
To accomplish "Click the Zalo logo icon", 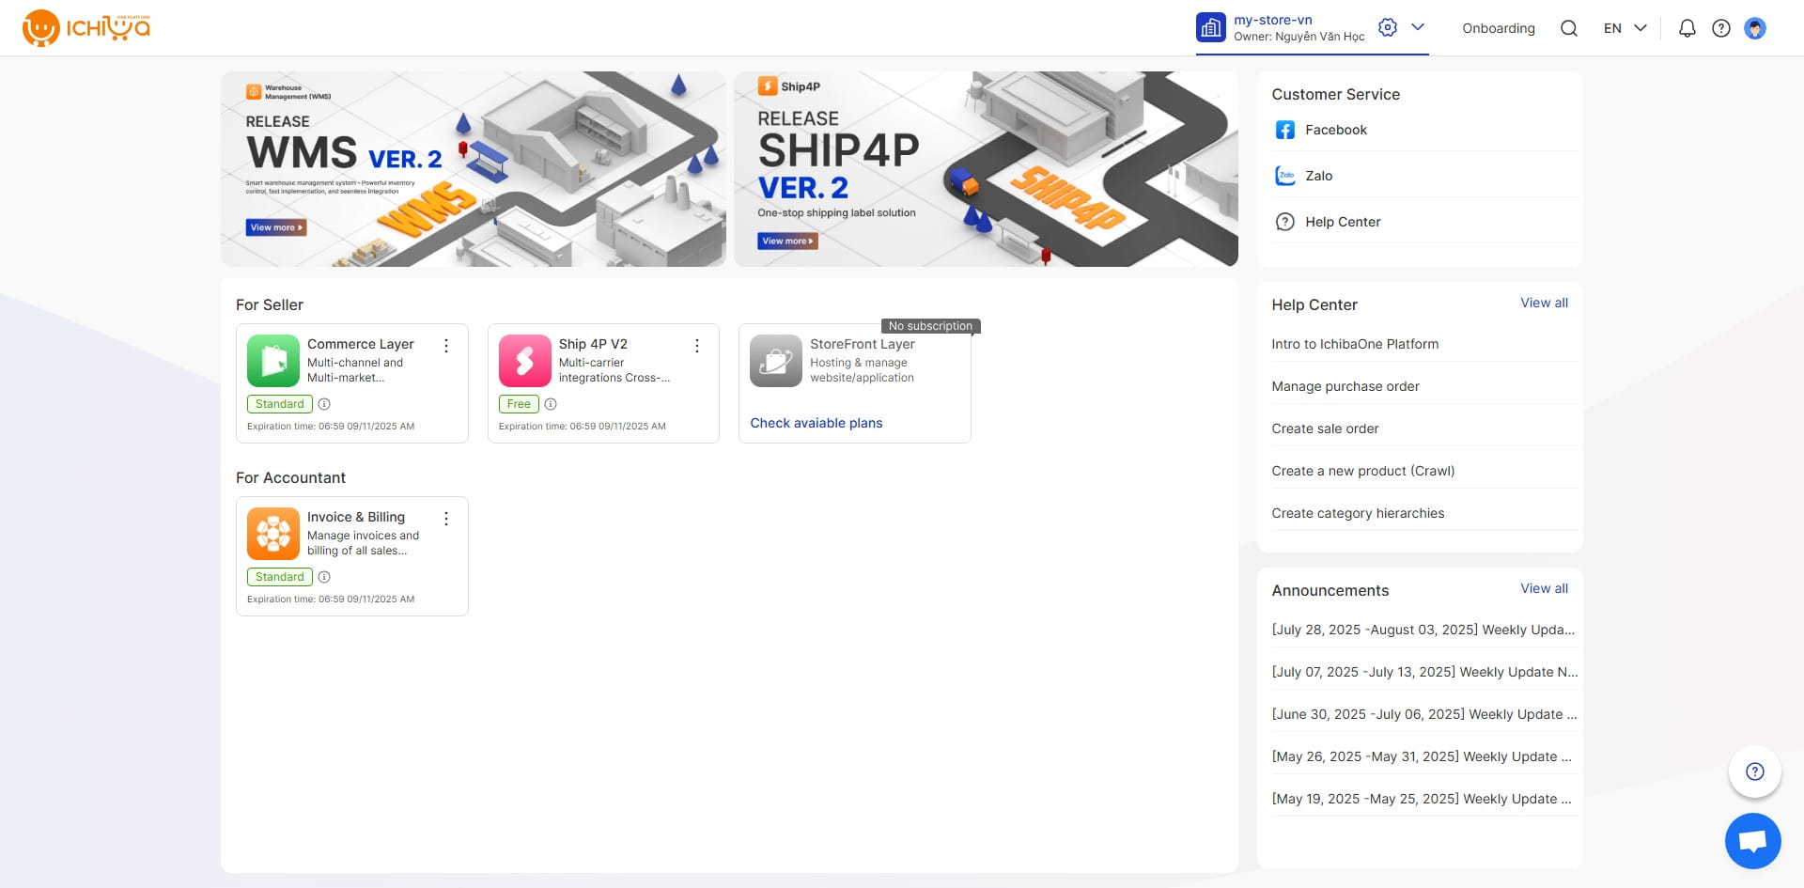I will [x=1284, y=176].
